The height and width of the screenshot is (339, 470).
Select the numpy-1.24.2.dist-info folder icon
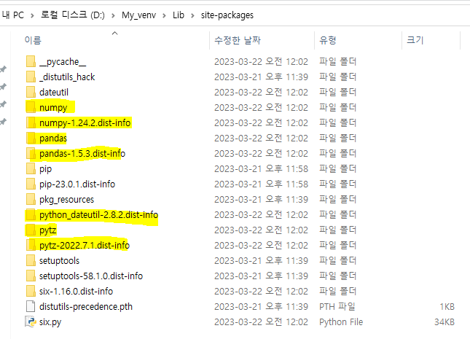click(31, 122)
